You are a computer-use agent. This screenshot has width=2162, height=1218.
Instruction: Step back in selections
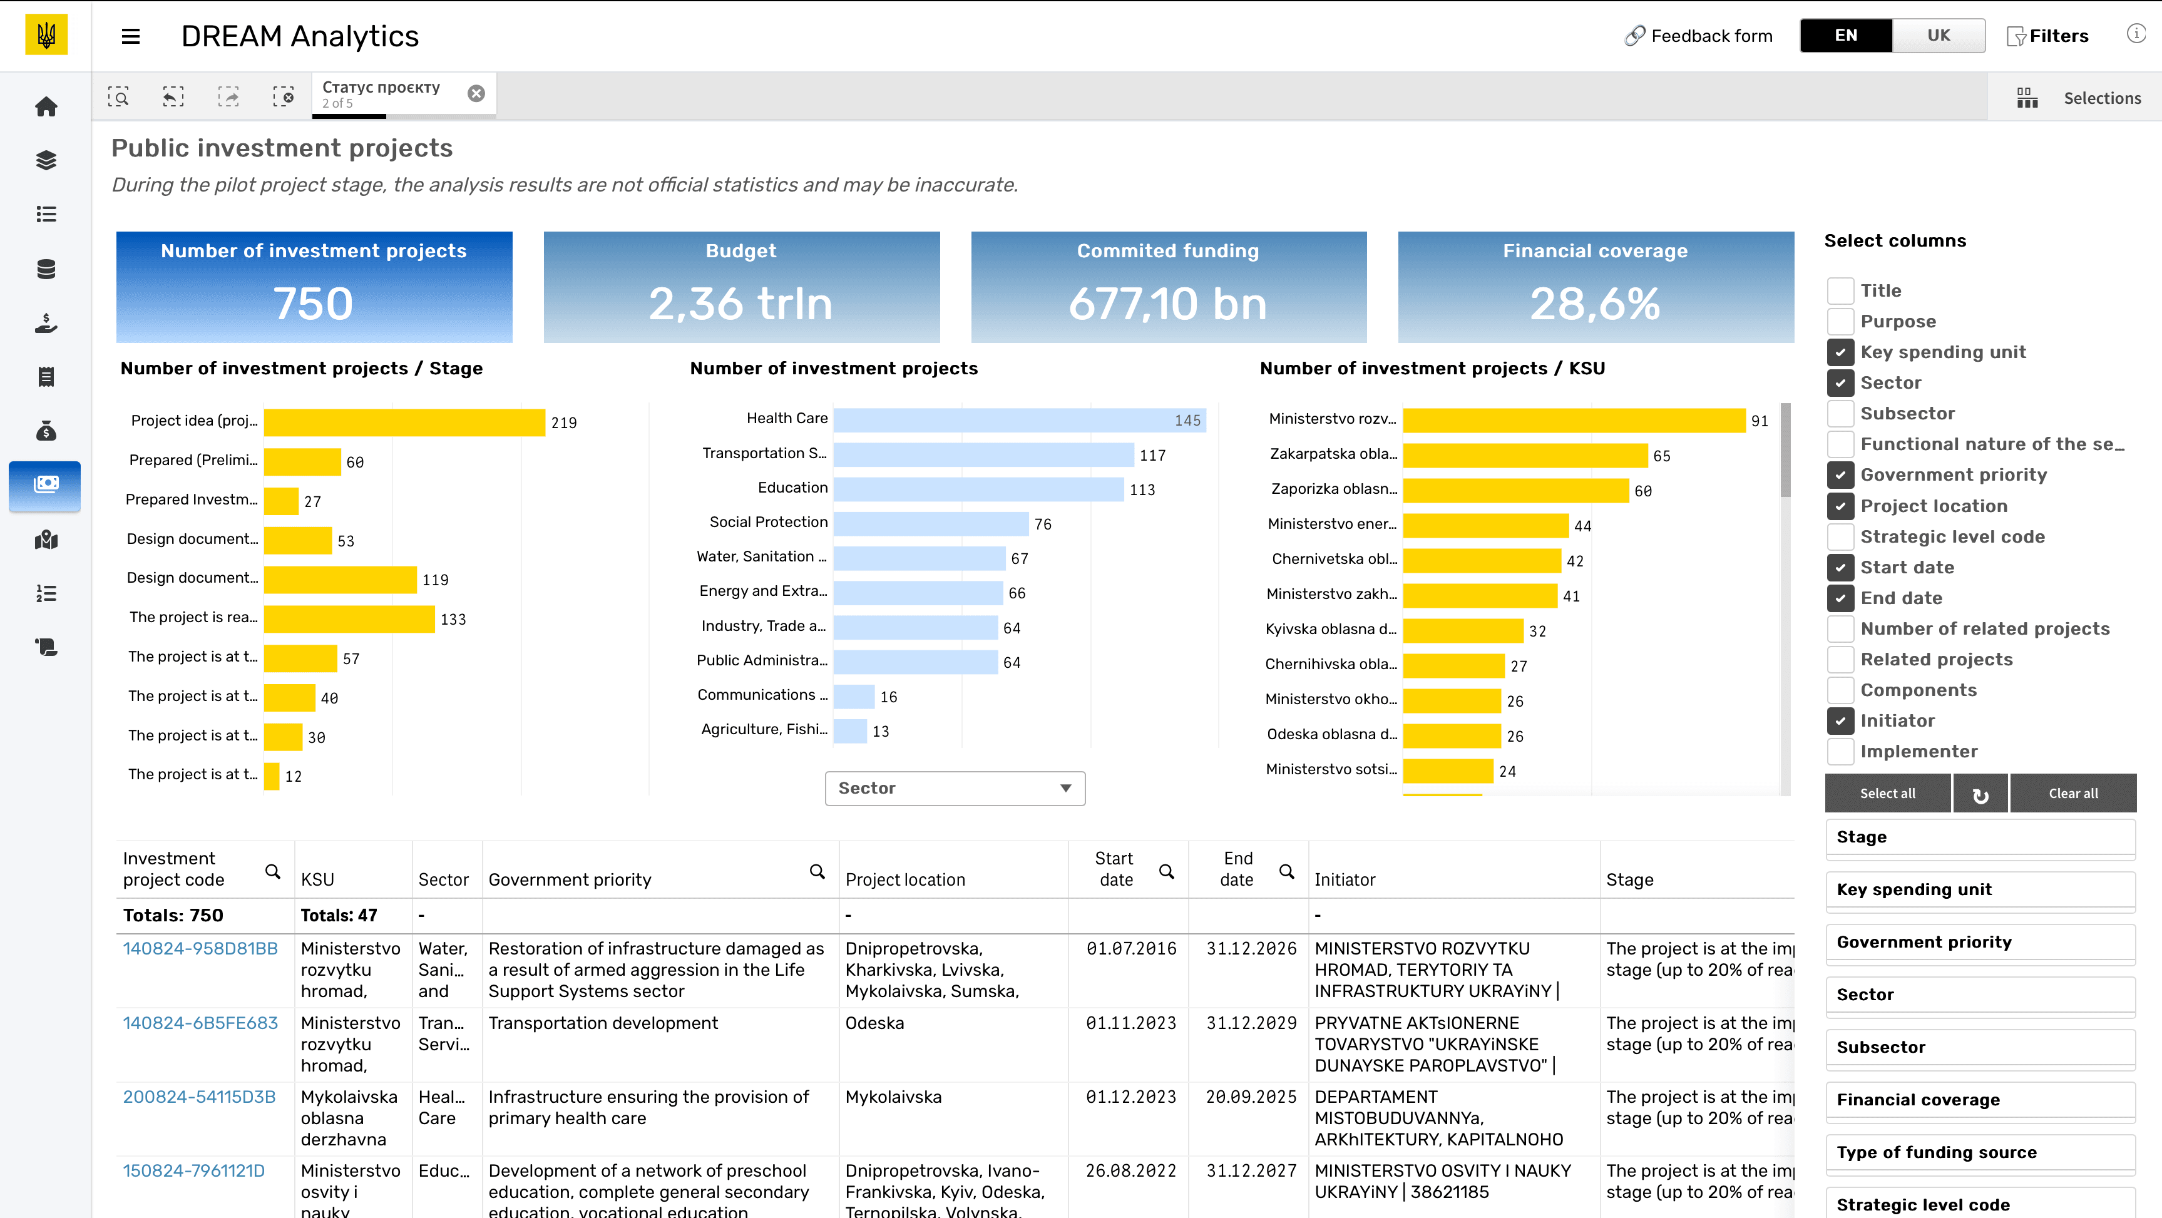[x=173, y=98]
